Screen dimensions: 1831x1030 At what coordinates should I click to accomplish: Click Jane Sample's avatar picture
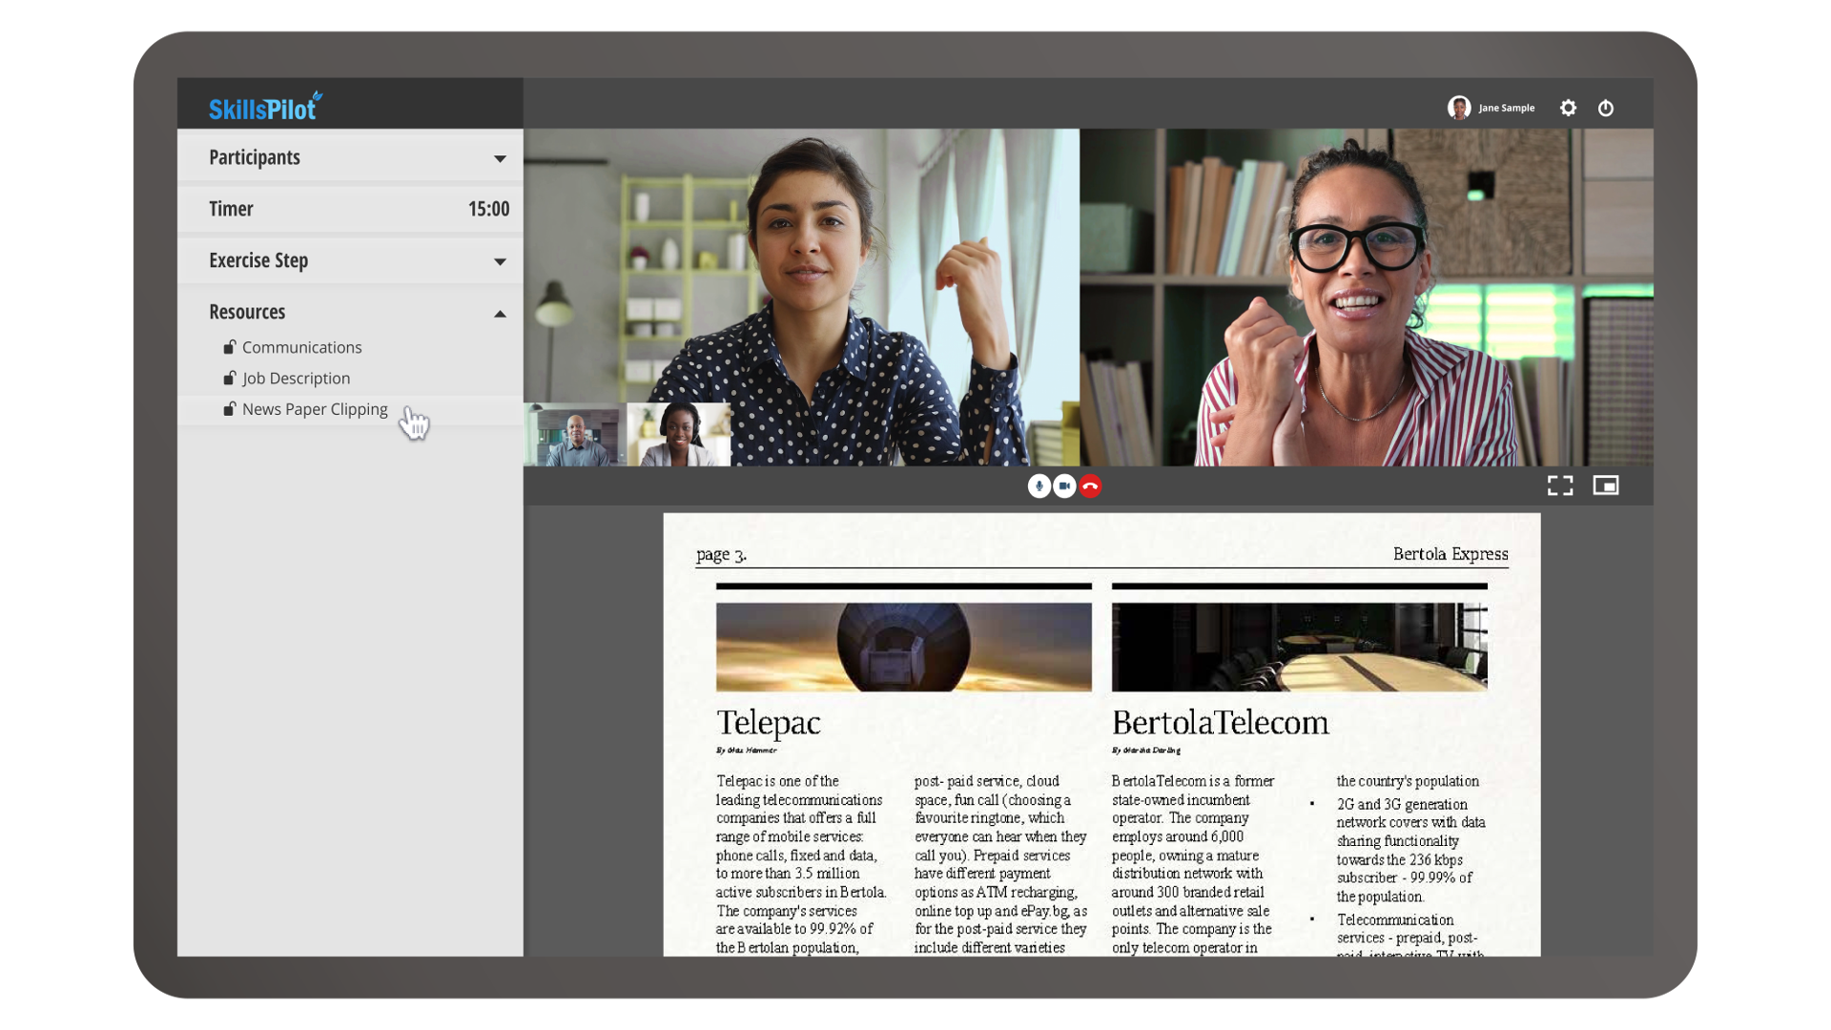click(1458, 108)
